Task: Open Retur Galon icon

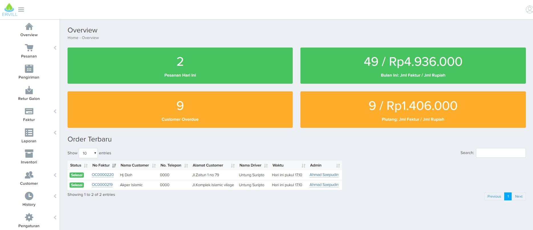Action: click(x=29, y=91)
